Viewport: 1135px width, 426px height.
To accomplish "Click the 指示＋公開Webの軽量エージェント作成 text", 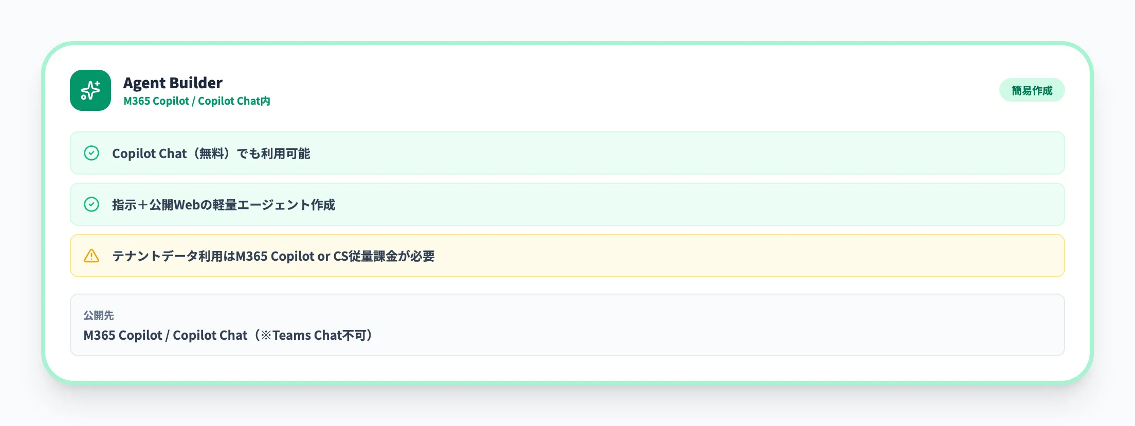I will 223,205.
